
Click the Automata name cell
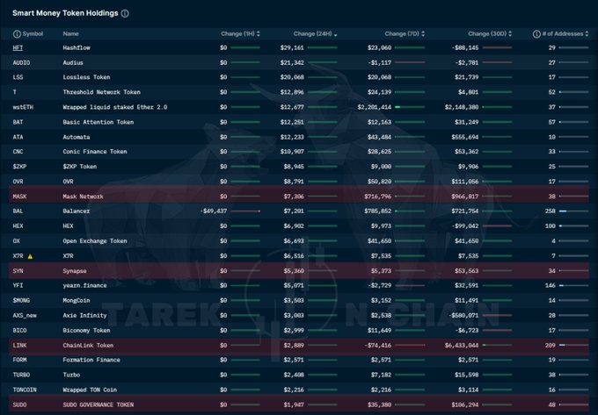tap(77, 137)
